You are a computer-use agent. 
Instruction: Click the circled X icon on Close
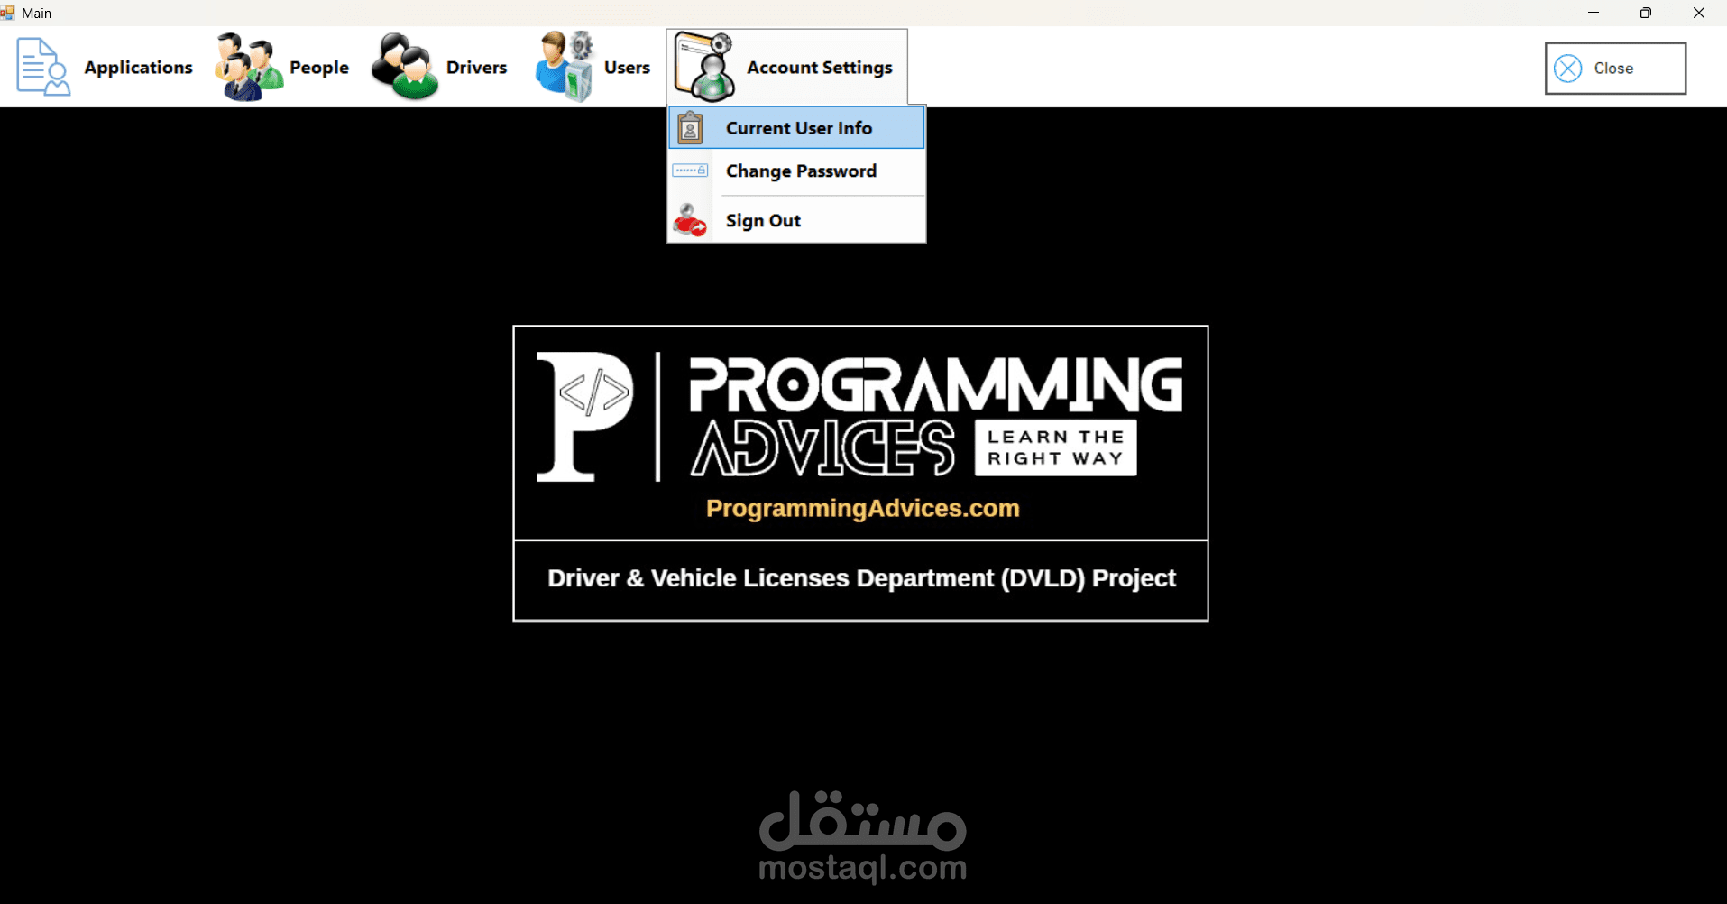1568,69
